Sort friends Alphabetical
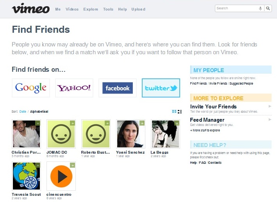The width and height of the screenshot is (277, 202). pos(39,112)
